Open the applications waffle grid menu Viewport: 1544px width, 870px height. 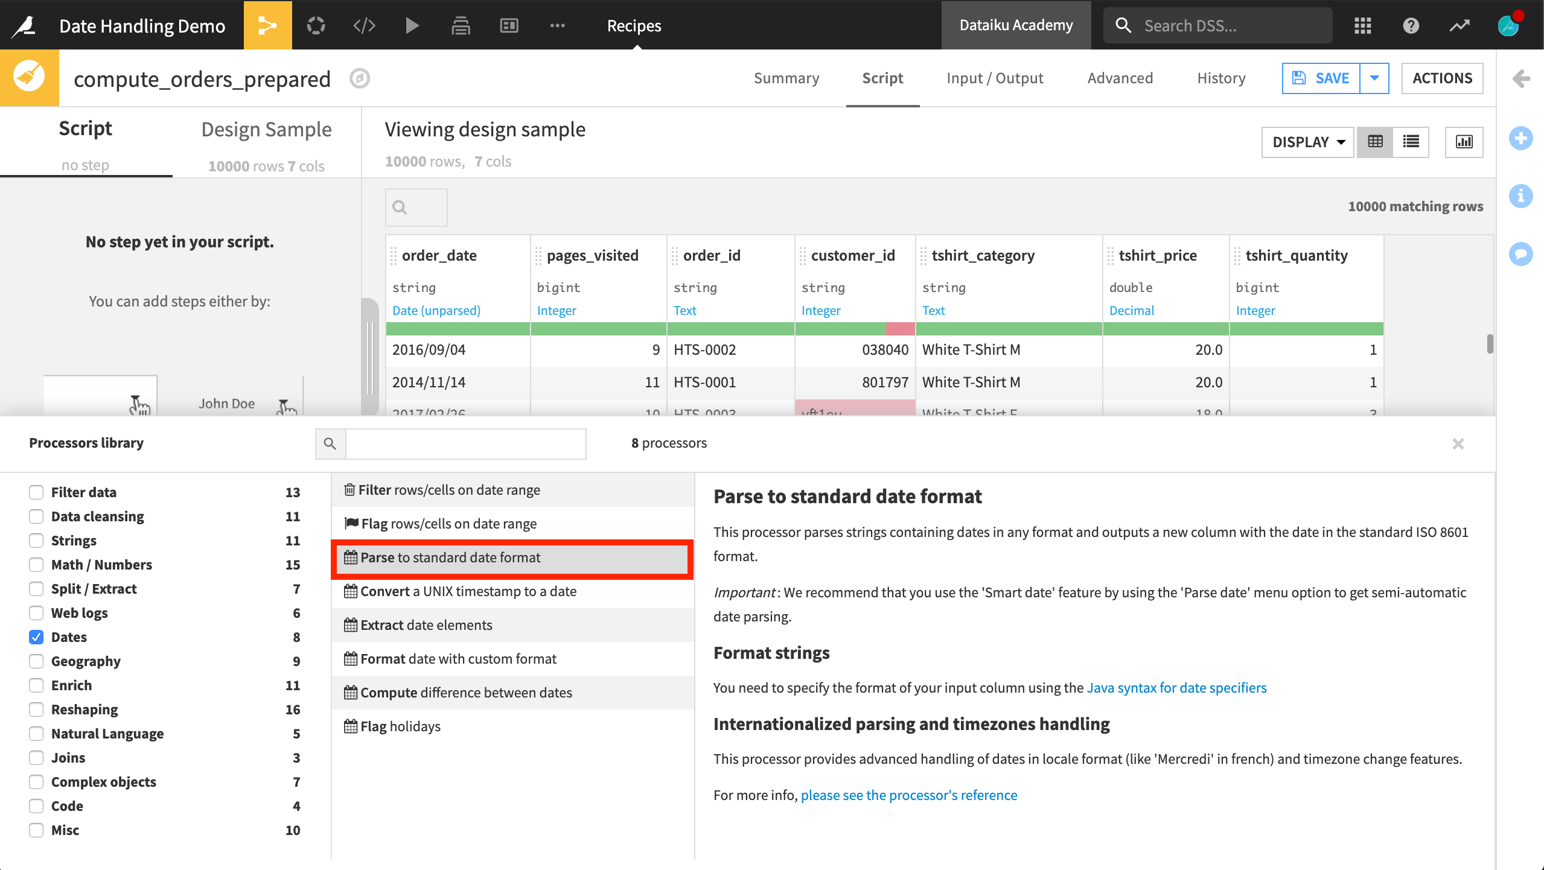[x=1363, y=25]
